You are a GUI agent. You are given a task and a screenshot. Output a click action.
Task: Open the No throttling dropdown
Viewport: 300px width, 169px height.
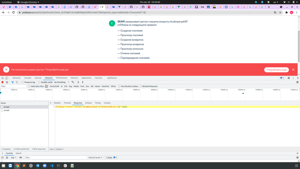pos(61,82)
